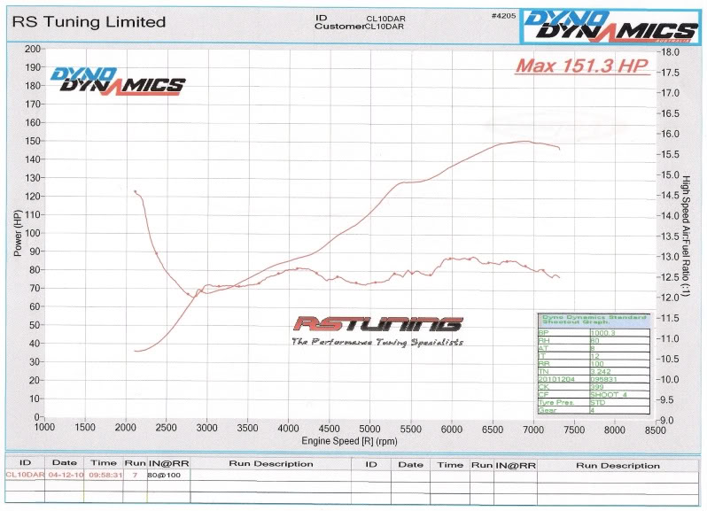Click 'The Performance Tuning Specialists' tagline
This screenshot has height=511, width=707.
pos(377,341)
